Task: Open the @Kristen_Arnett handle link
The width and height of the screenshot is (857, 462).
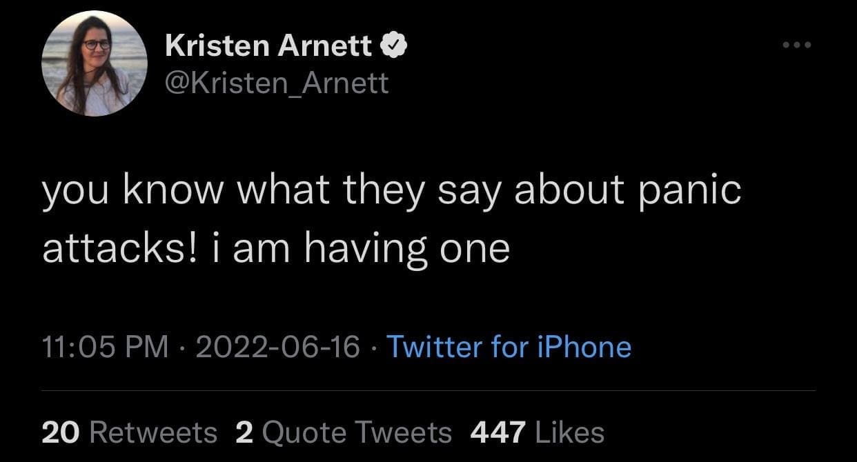Action: (x=277, y=83)
